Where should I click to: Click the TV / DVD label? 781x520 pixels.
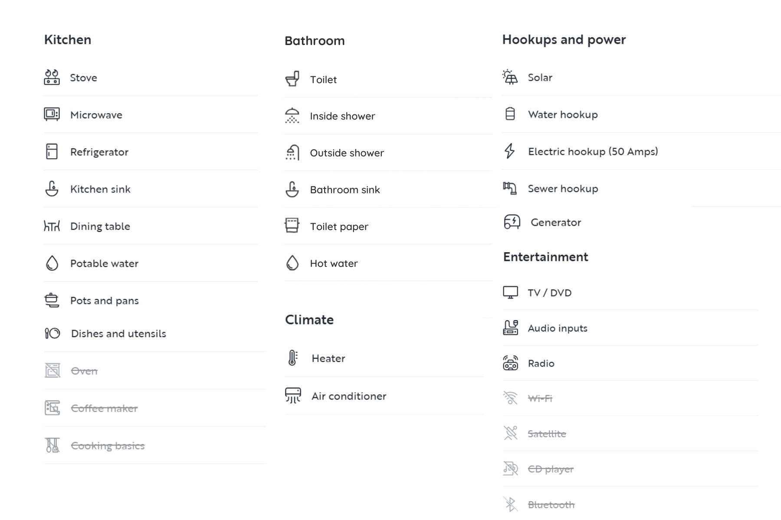click(x=550, y=293)
